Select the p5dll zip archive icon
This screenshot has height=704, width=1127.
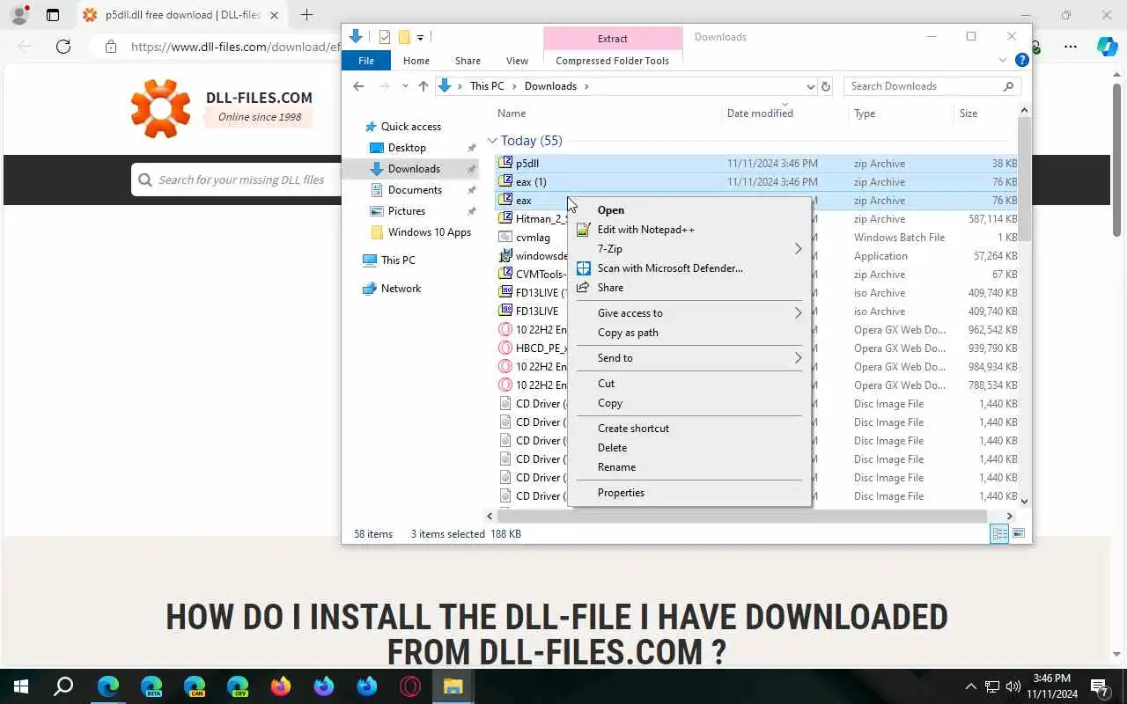coord(505,163)
